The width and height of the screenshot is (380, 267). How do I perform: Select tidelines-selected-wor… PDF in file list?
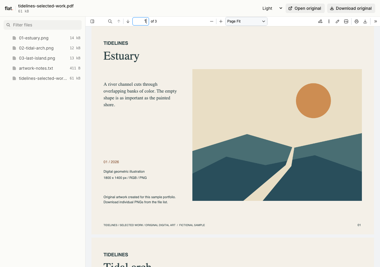(43, 78)
